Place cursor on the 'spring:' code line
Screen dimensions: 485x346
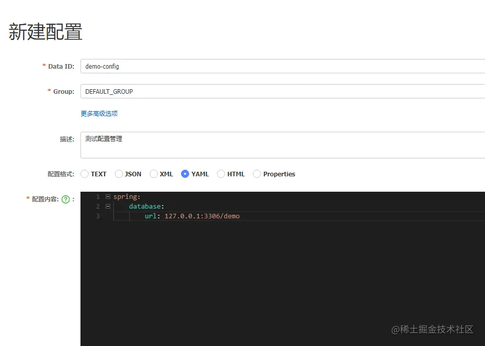[127, 197]
